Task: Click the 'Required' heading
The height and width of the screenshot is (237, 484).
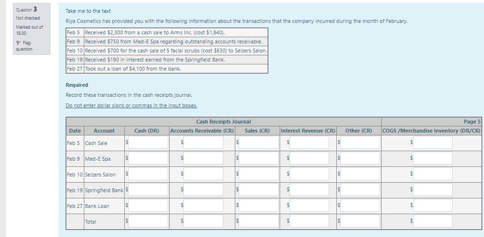Action: [77, 85]
